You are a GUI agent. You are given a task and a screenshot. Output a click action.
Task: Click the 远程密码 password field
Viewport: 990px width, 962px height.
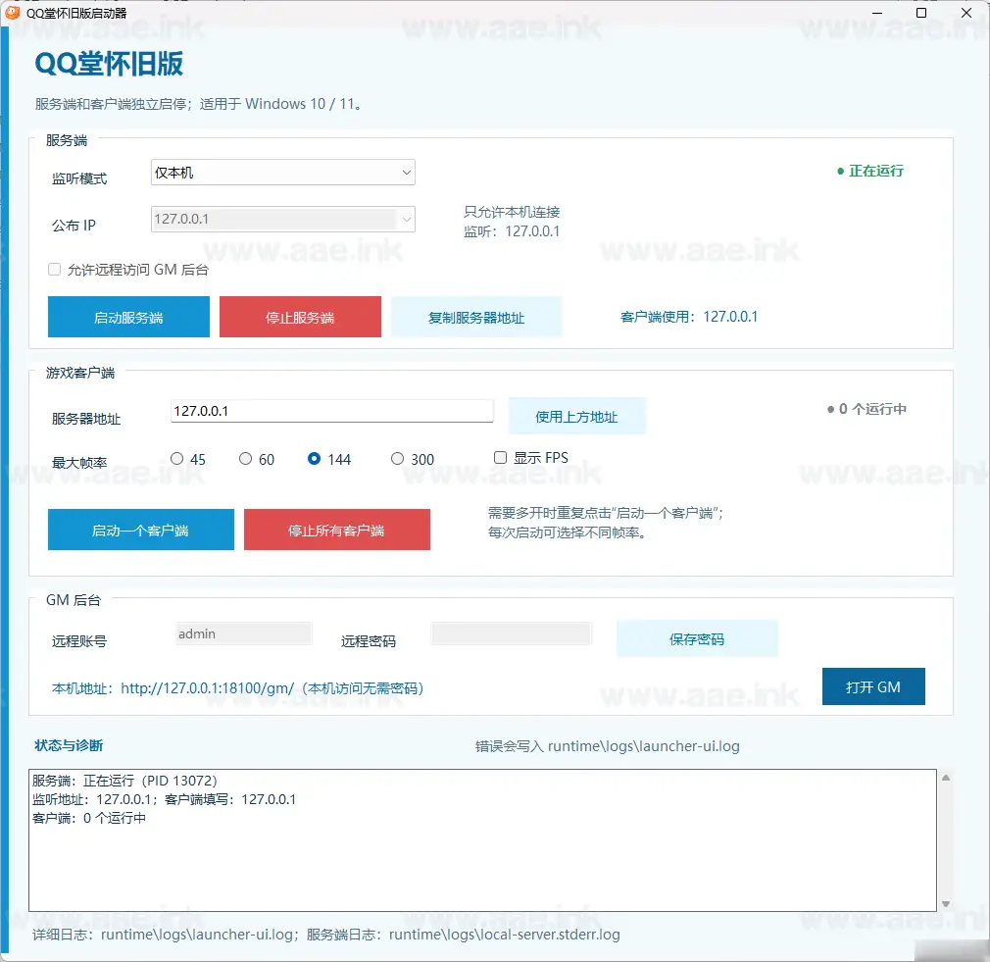pos(512,633)
